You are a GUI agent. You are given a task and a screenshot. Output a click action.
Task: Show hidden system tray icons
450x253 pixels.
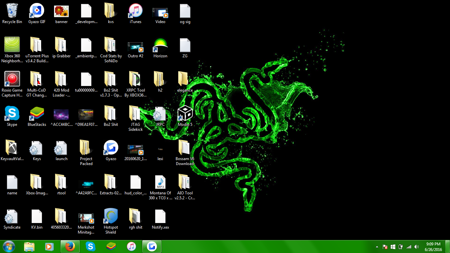coord(377,247)
